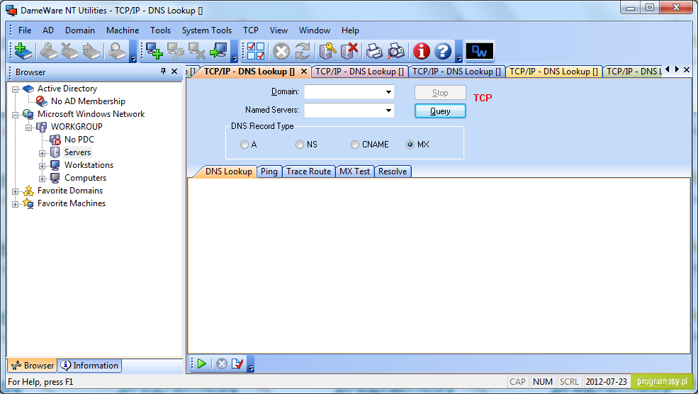Expand the Computers tree node
The width and height of the screenshot is (698, 394).
[42, 179]
